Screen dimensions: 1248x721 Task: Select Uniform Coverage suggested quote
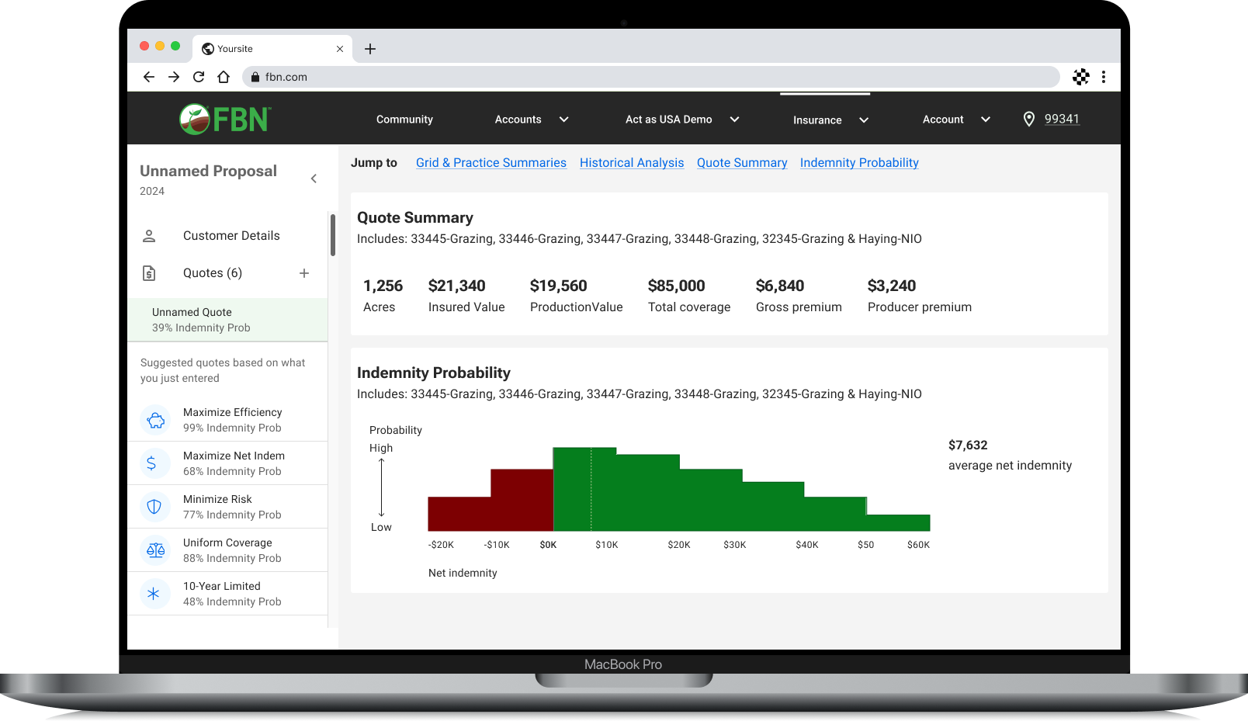[x=227, y=550]
